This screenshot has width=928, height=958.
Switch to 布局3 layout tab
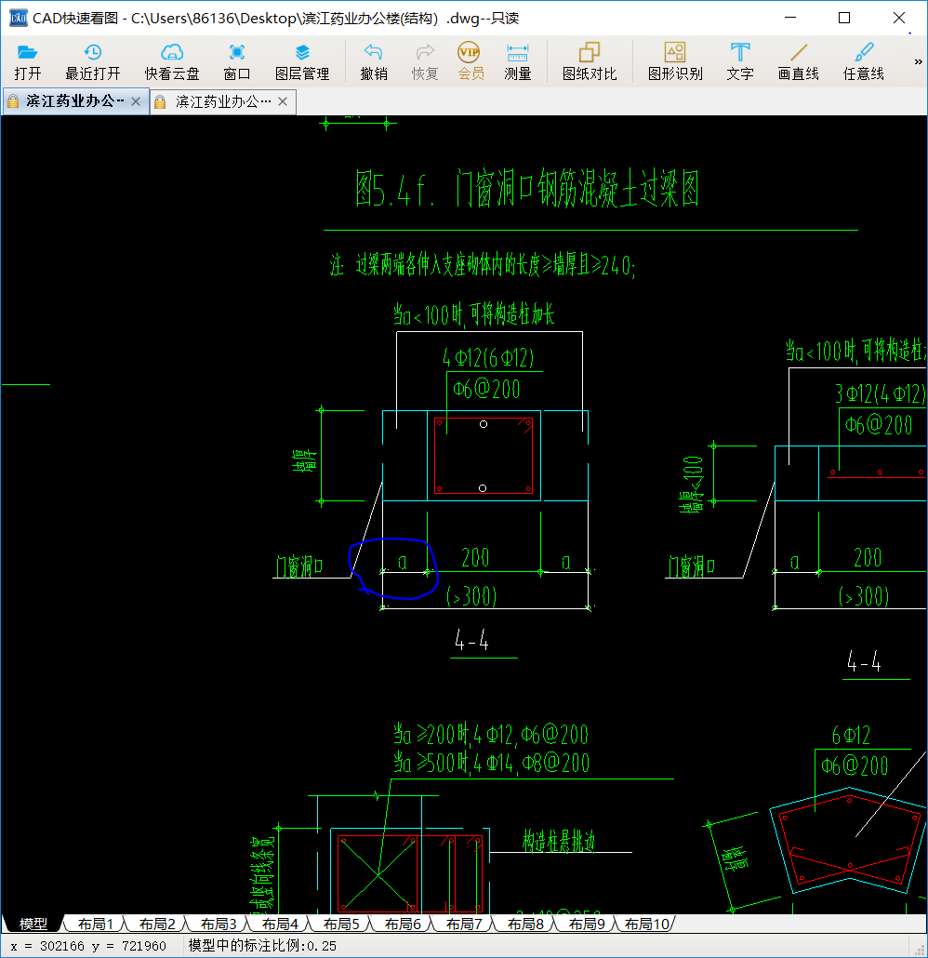218,924
